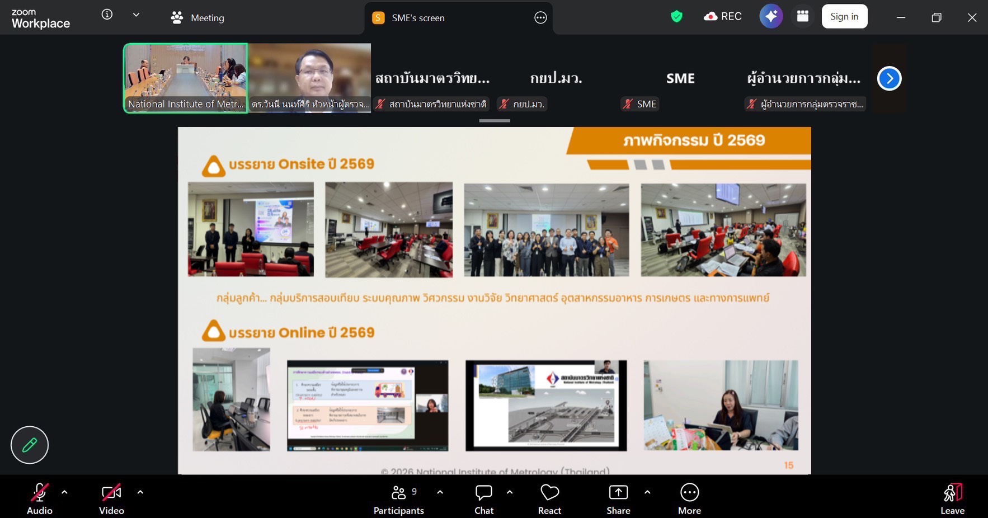Open the meeting information icon

[107, 15]
